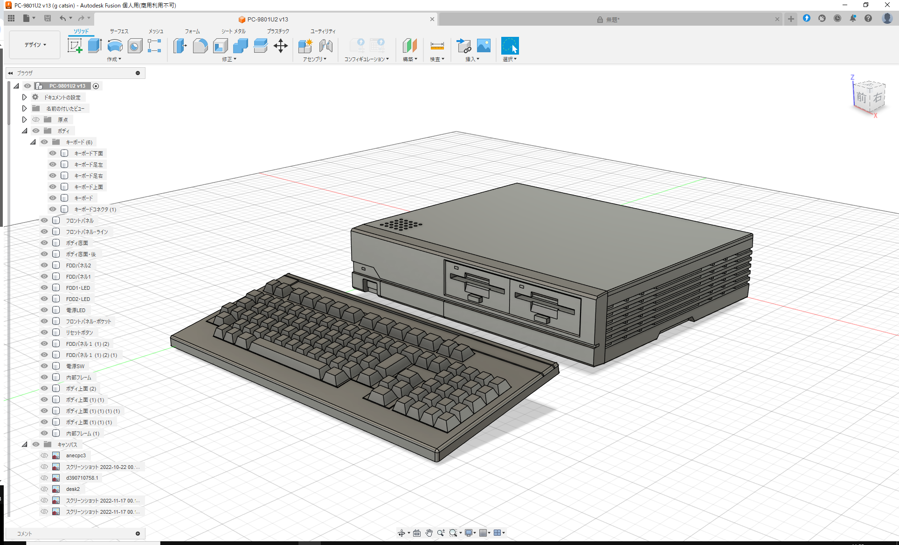Expand the 原点 folder
This screenshot has width=899, height=545.
(24, 119)
